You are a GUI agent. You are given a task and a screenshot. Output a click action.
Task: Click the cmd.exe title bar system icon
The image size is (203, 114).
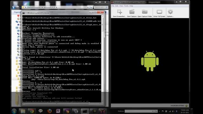23,13
